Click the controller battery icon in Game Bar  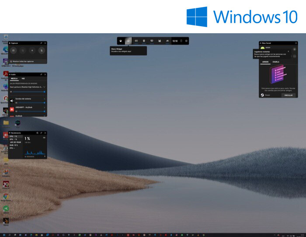[x=181, y=41]
